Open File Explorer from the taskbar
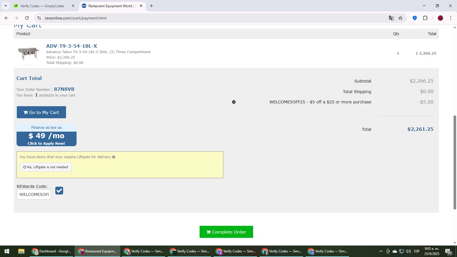457x257 pixels. point(21,251)
